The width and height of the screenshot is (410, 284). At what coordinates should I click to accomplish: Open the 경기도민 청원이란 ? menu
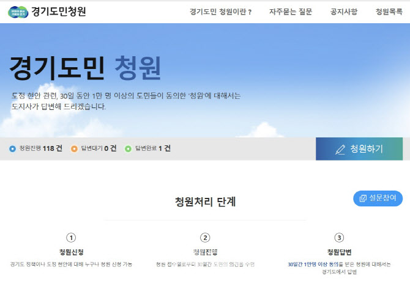[220, 12]
